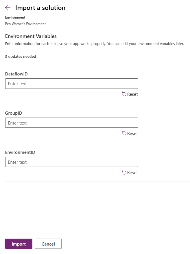Click the GroupID field label
Image resolution: width=190 pixels, height=254 pixels.
(14, 113)
